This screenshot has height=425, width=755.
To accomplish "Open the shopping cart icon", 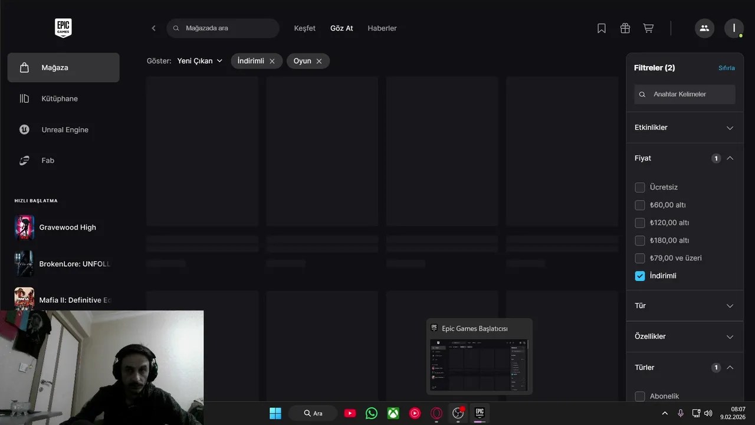I will click(648, 28).
